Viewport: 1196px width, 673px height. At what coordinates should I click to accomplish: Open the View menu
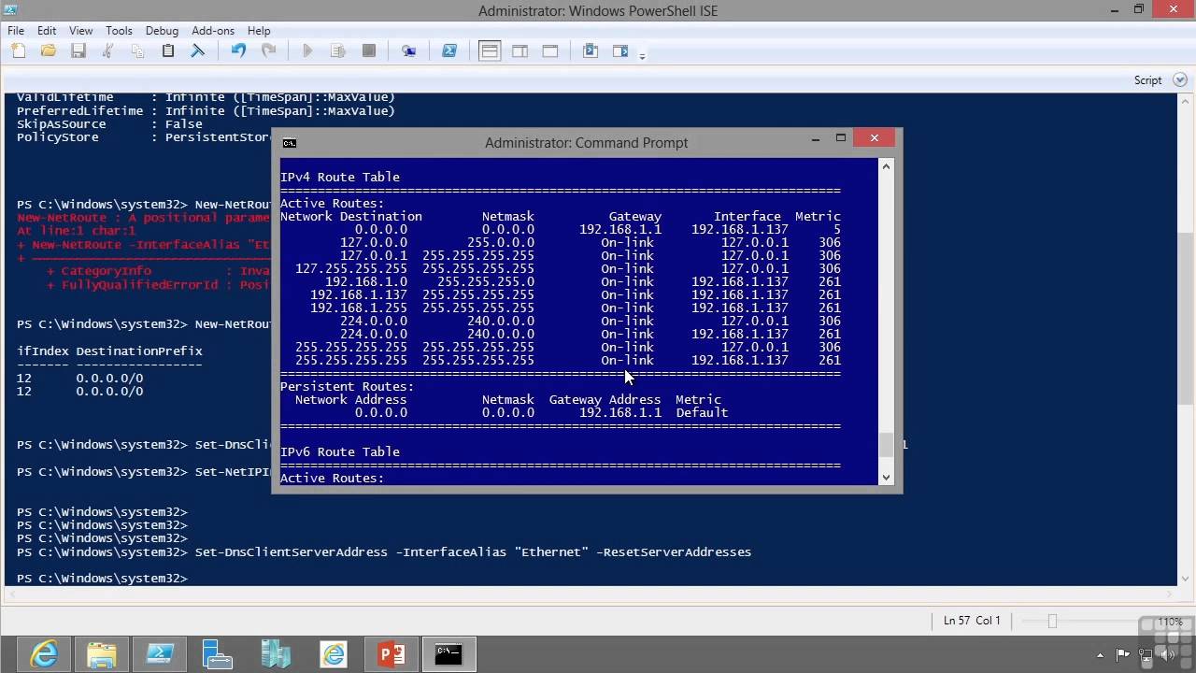click(81, 31)
